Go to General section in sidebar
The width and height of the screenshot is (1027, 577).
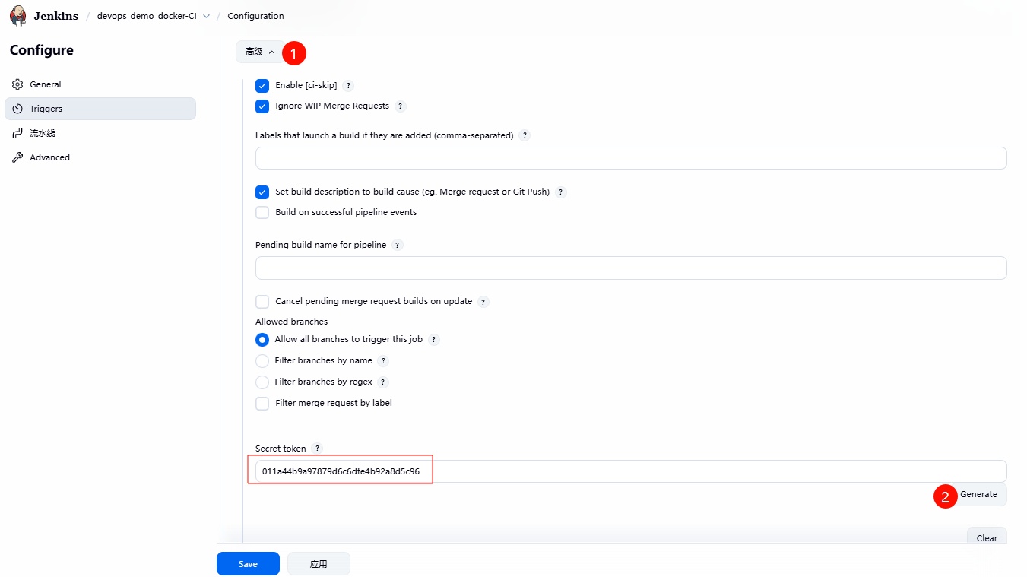(x=46, y=84)
